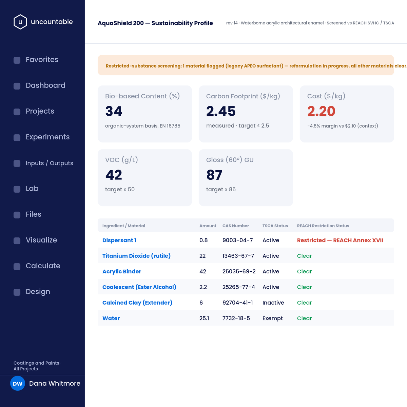Click the Exempt TSCA status for Water
Screen dimensions: 407x407
click(x=273, y=318)
